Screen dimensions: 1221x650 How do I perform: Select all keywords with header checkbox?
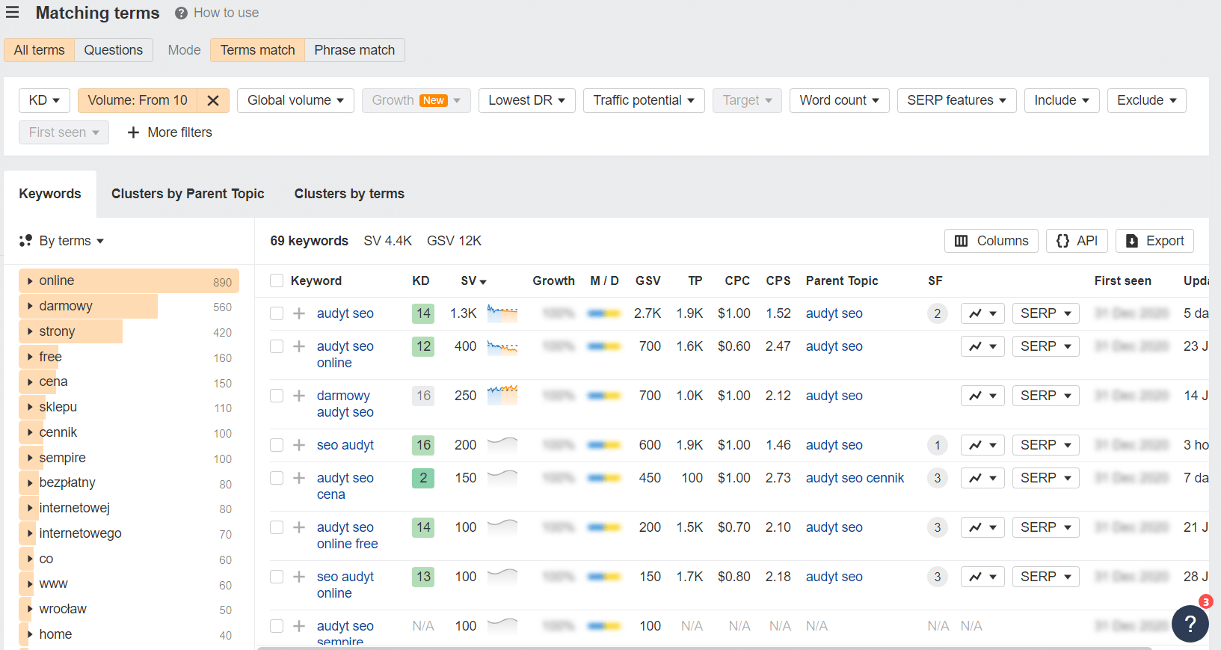(277, 280)
